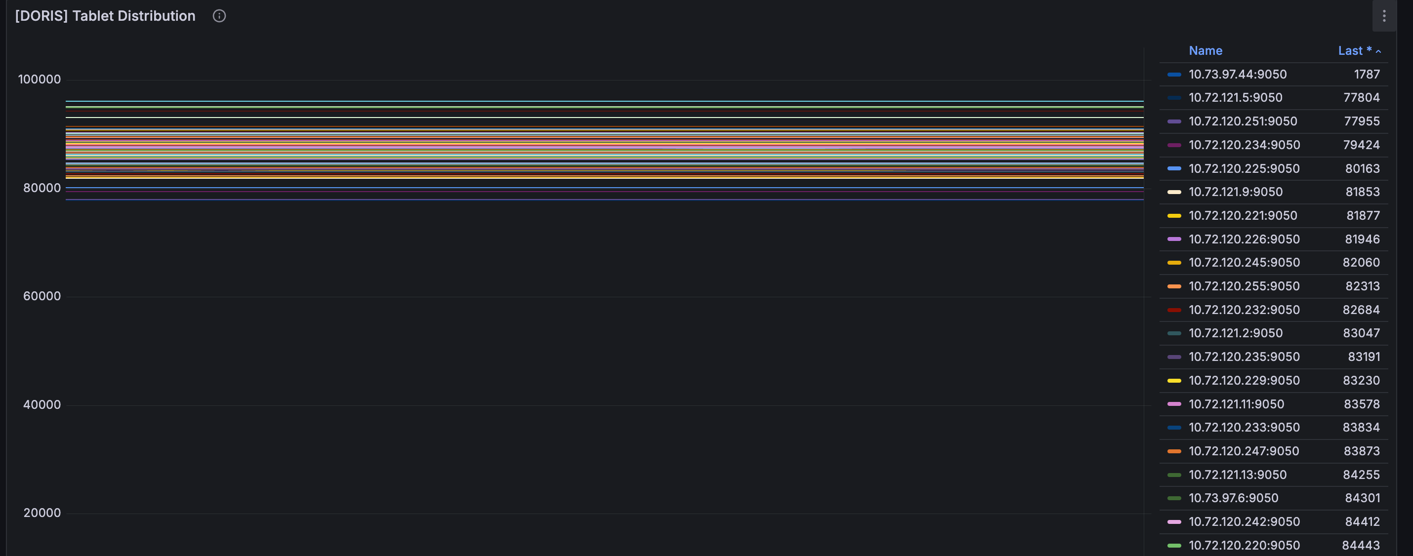Click the last value 83191
This screenshot has width=1413, height=556.
click(x=1364, y=357)
